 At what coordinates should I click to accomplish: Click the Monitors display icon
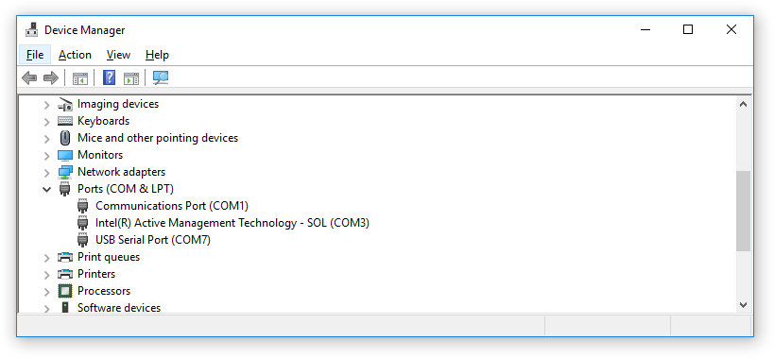[64, 155]
